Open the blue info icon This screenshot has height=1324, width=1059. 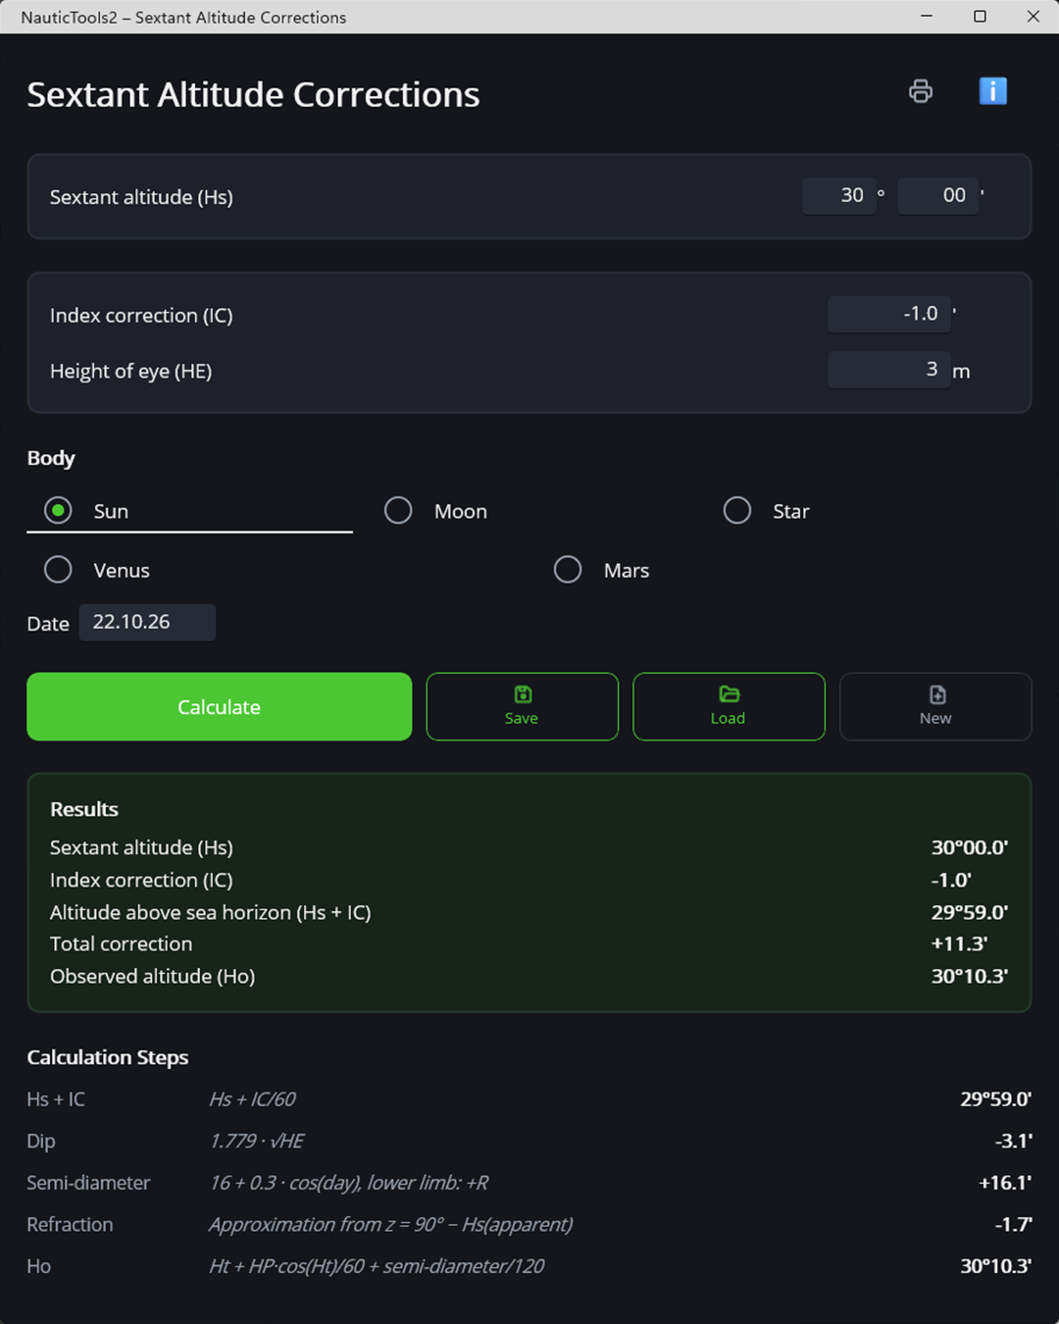[x=993, y=91]
